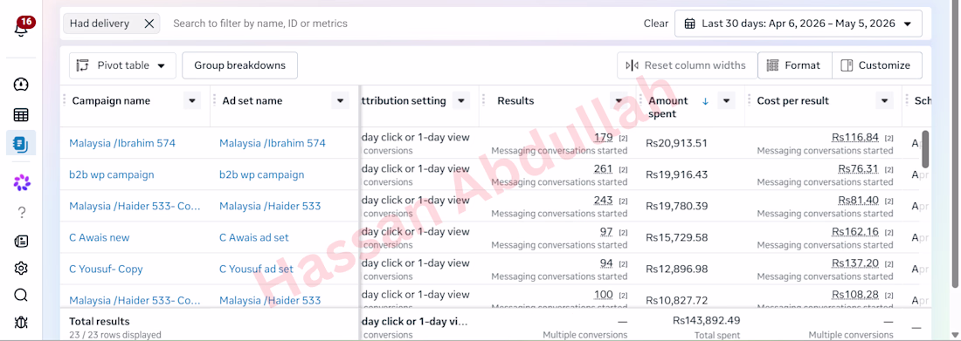Grab the Amount spent column handle dots
The height and width of the screenshot is (341, 961).
coord(641,100)
